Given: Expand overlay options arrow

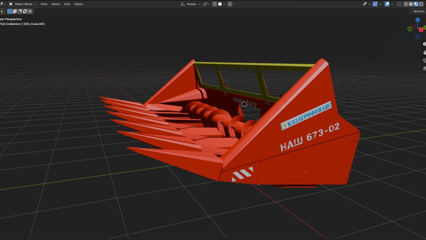Looking at the screenshot, I should [392, 4].
